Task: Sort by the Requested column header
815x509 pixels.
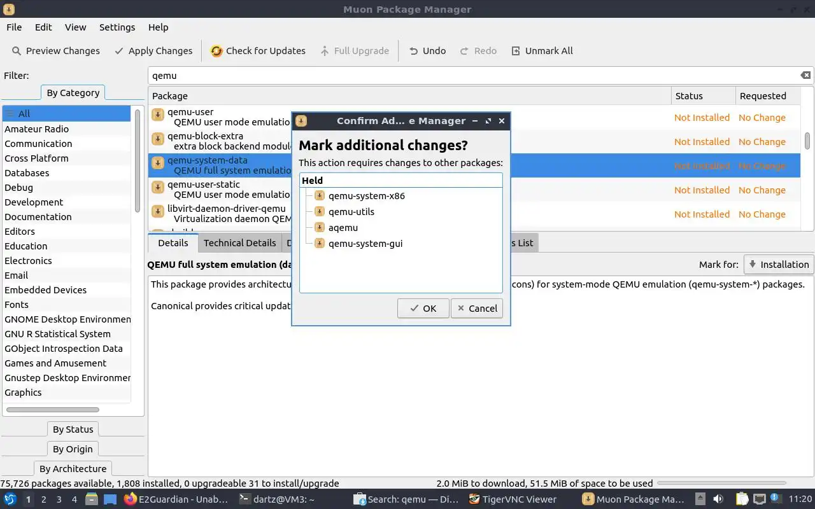Action: point(767,96)
